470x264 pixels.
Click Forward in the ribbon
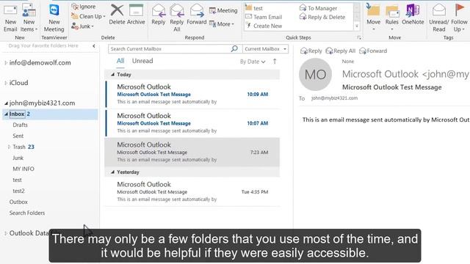click(x=197, y=15)
